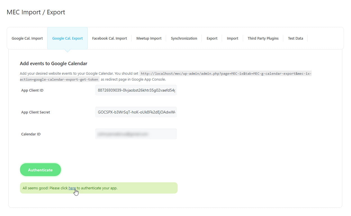Focus the App Client Secret text box
Screen dimensions: 351x216
136,112
